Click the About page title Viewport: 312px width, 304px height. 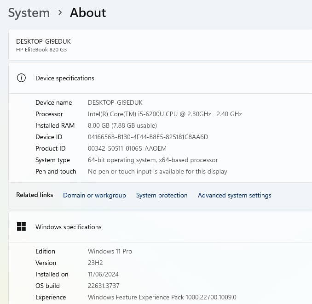click(x=88, y=13)
